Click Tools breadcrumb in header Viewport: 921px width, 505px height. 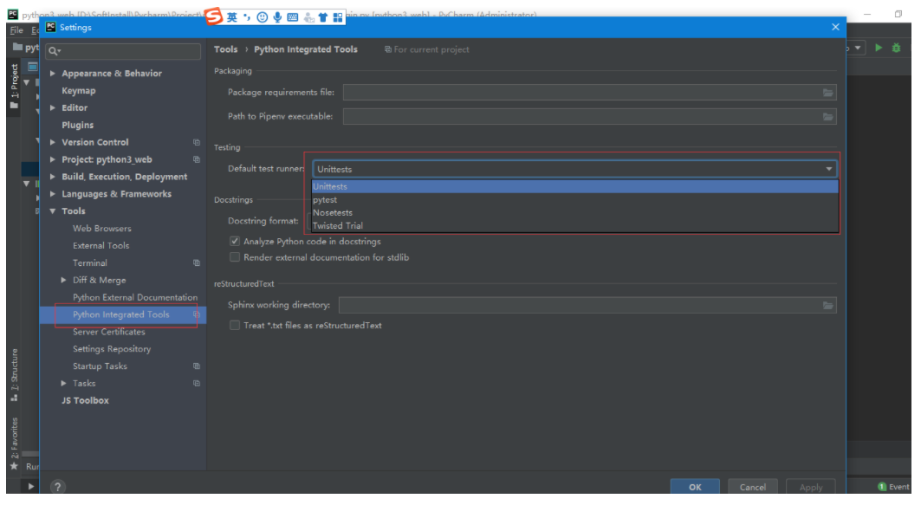[226, 49]
